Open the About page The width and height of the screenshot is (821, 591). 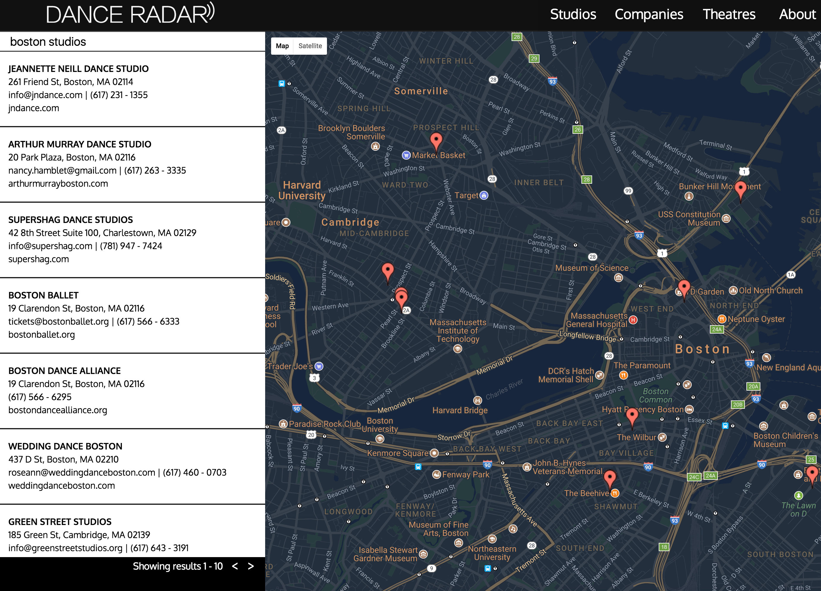(798, 15)
